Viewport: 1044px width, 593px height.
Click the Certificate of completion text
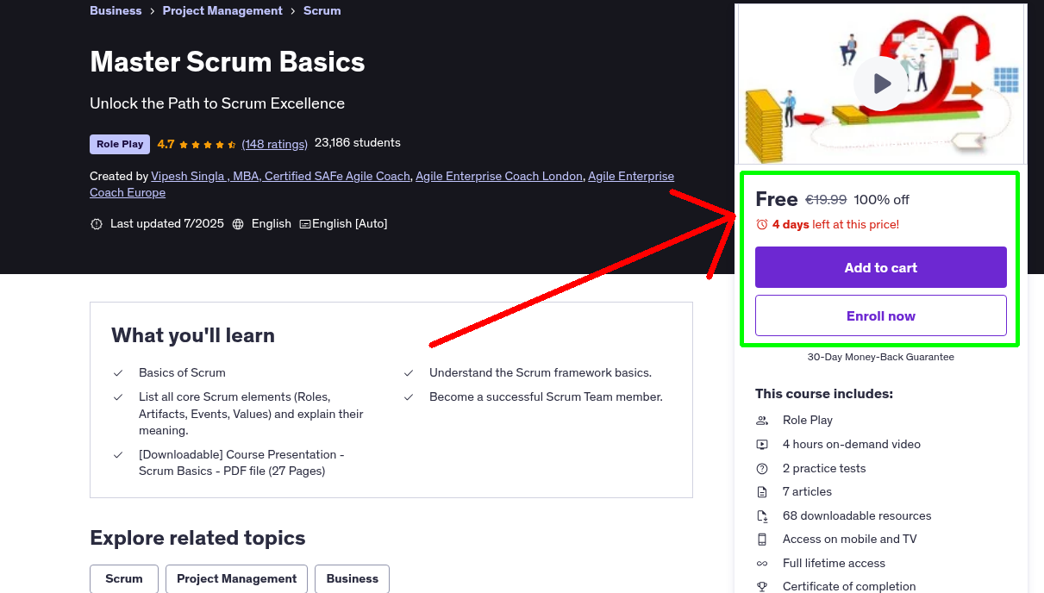849,587
